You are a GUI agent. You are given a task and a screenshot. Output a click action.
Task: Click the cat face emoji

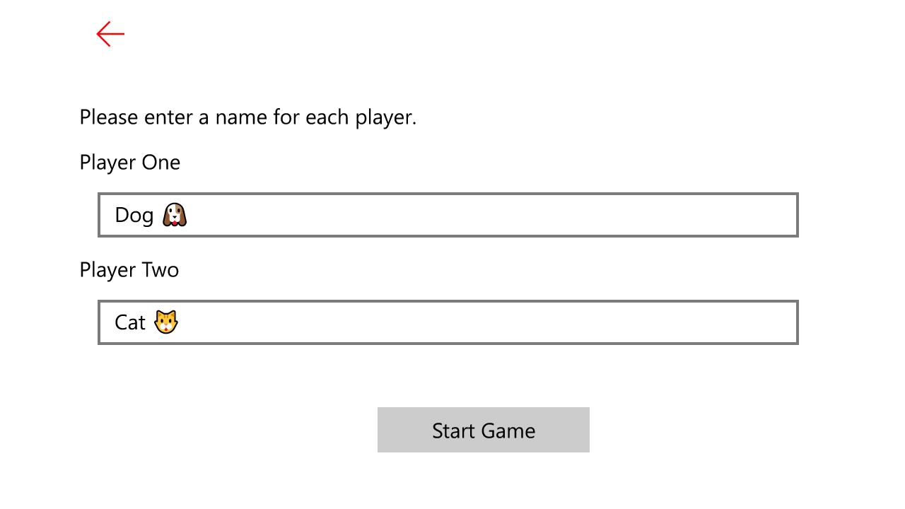pos(166,322)
